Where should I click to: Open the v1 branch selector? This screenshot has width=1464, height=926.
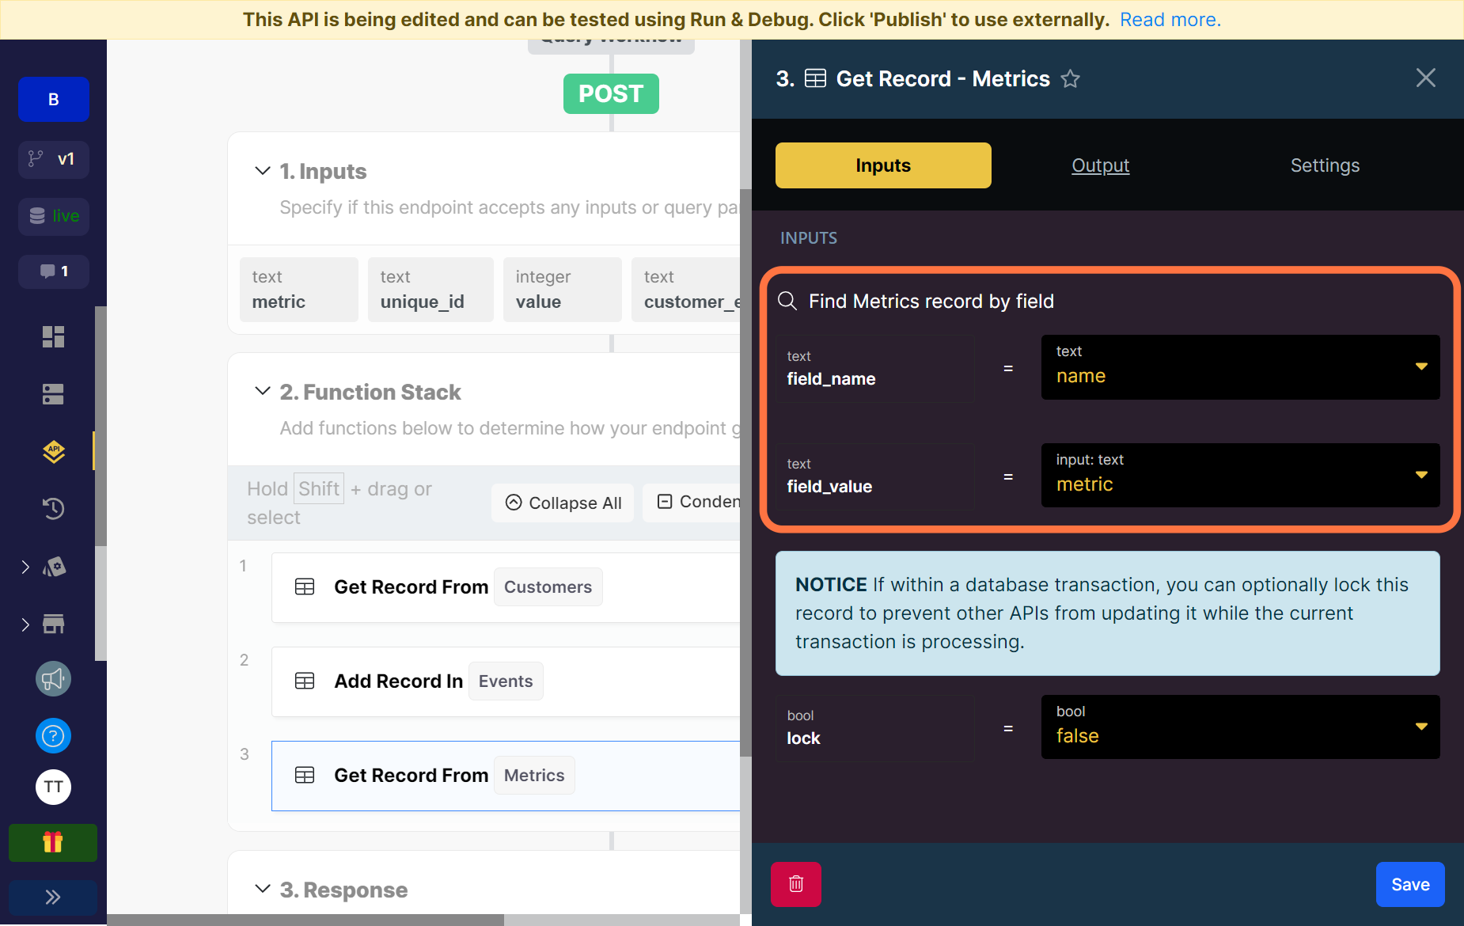click(x=54, y=159)
